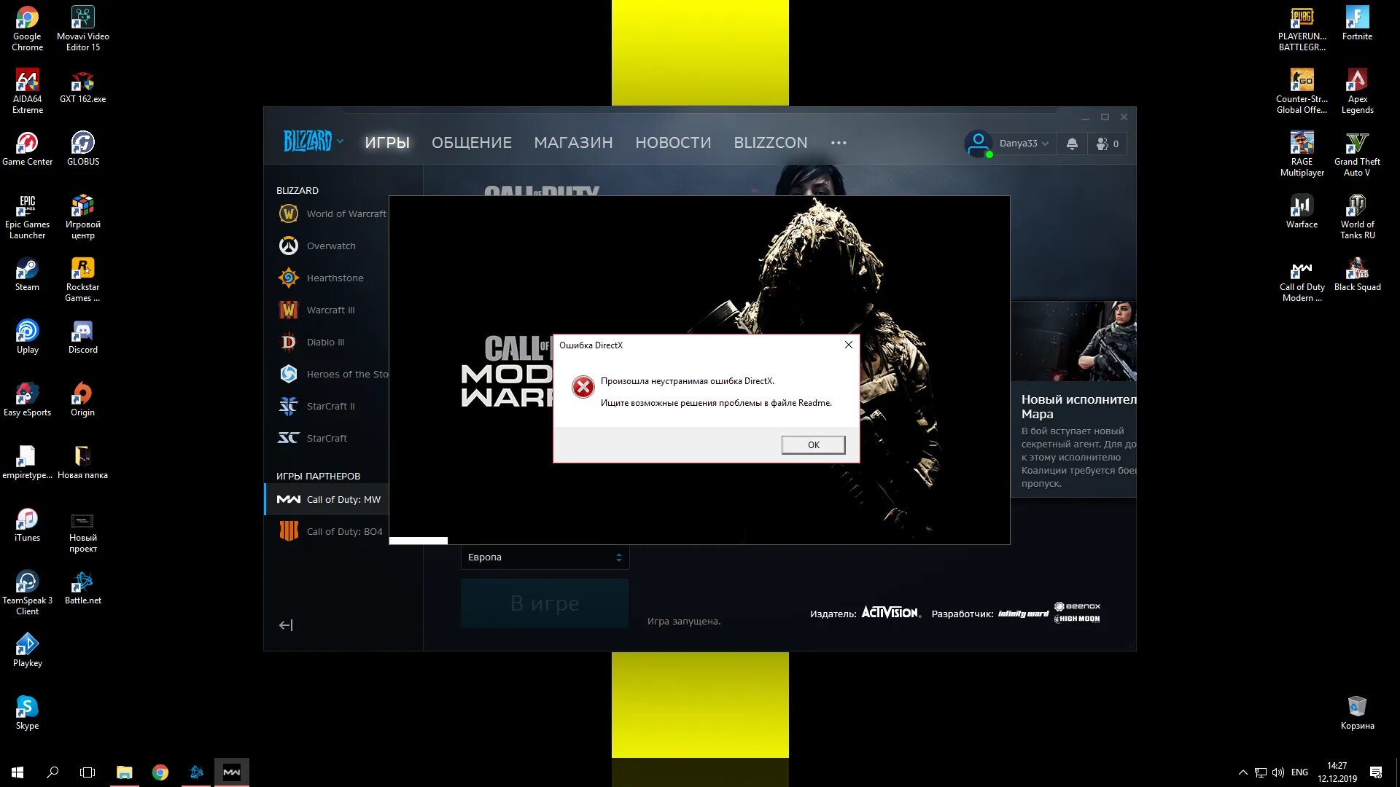Open the notifications bell

click(1072, 144)
